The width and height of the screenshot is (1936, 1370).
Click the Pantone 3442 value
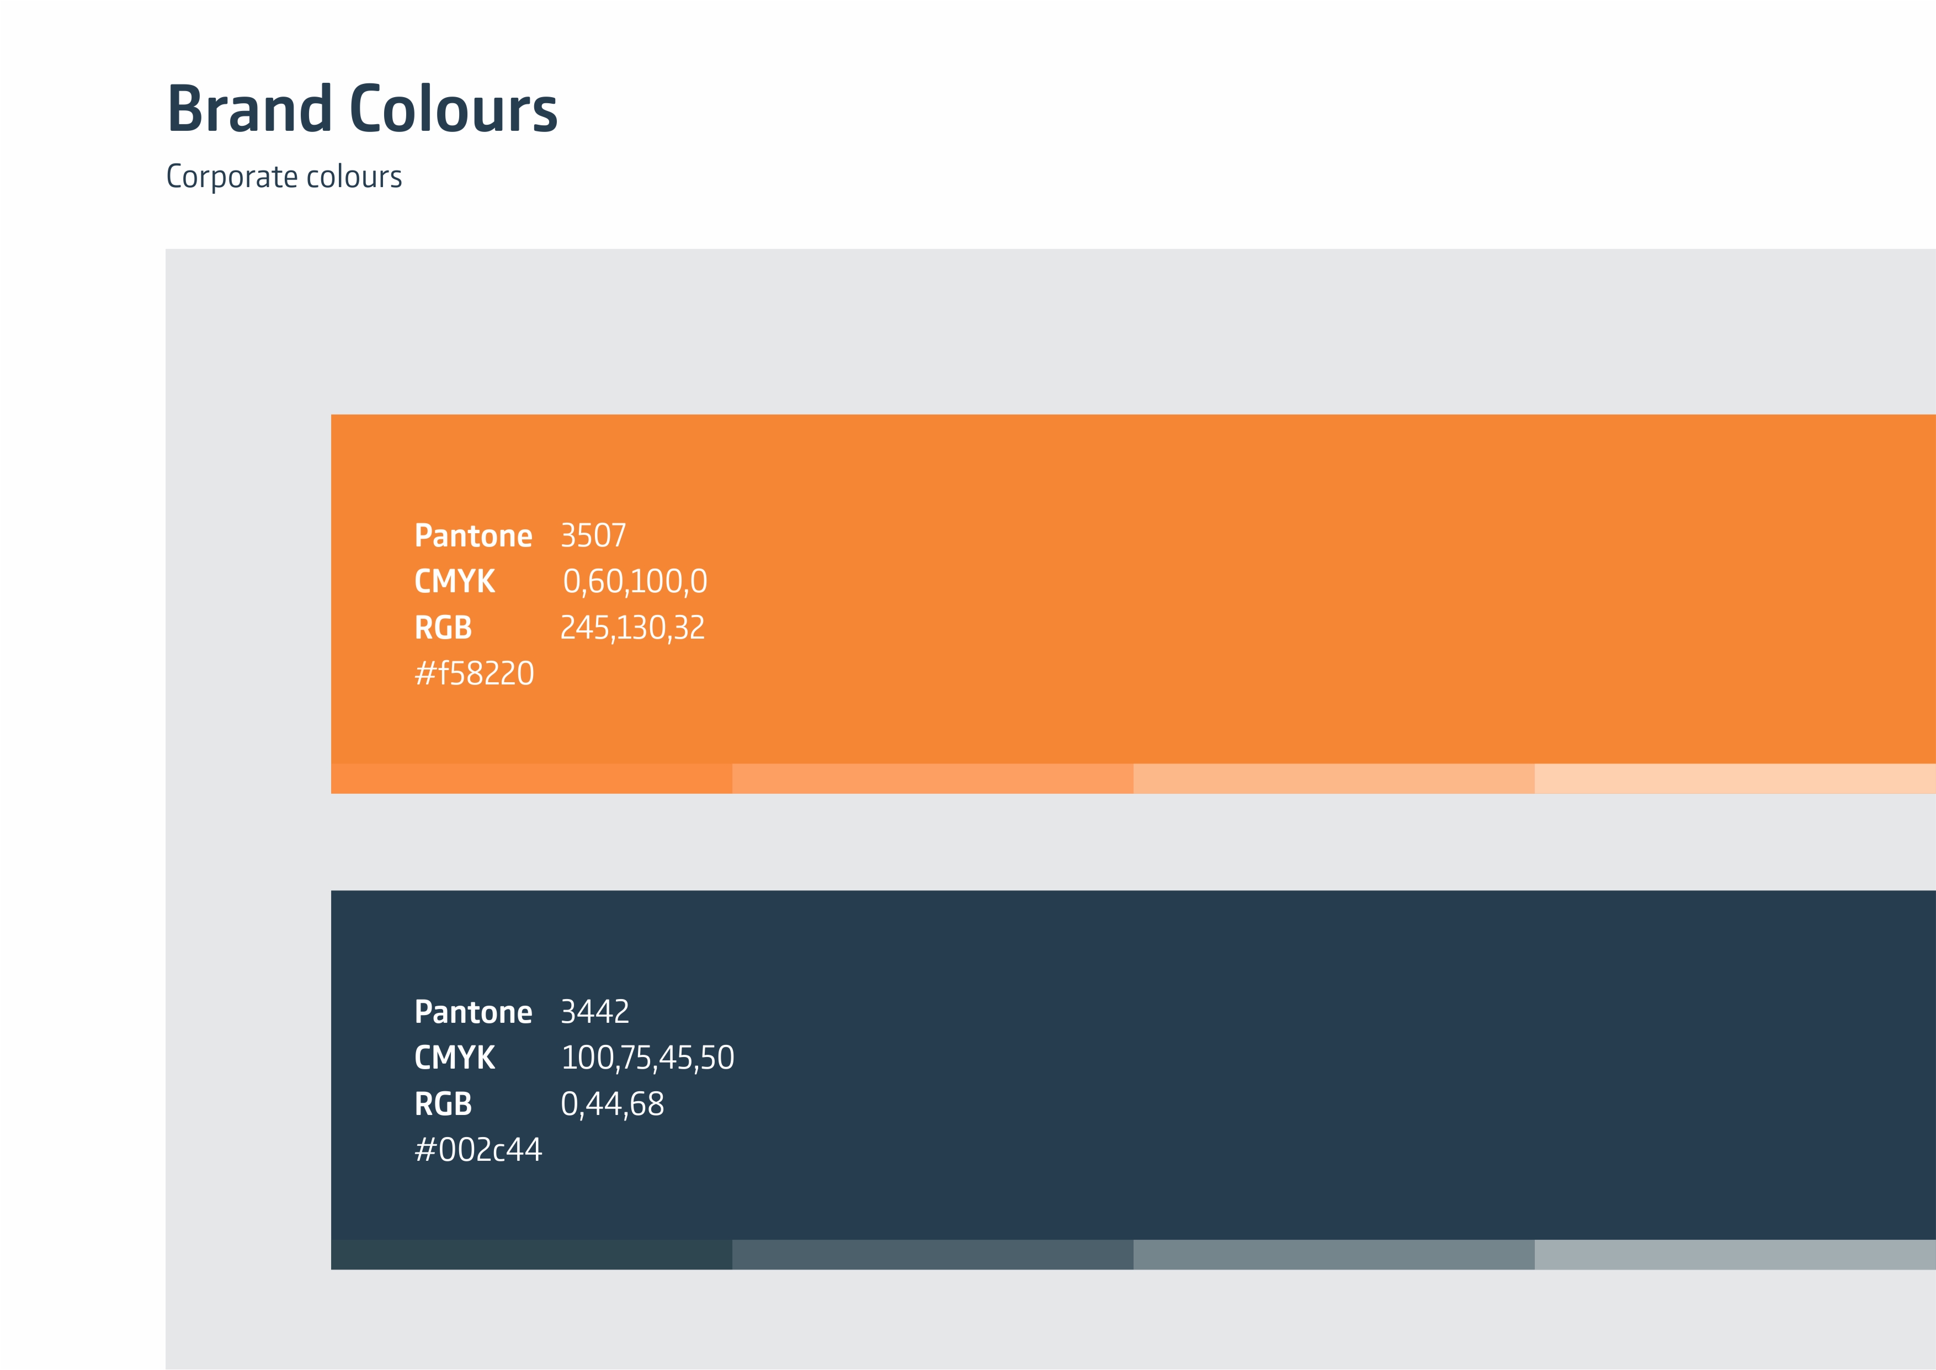[x=595, y=1011]
